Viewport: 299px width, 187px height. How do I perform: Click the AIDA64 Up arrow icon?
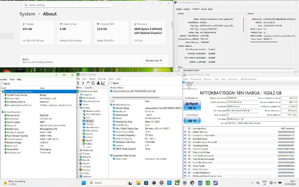pos(88,83)
